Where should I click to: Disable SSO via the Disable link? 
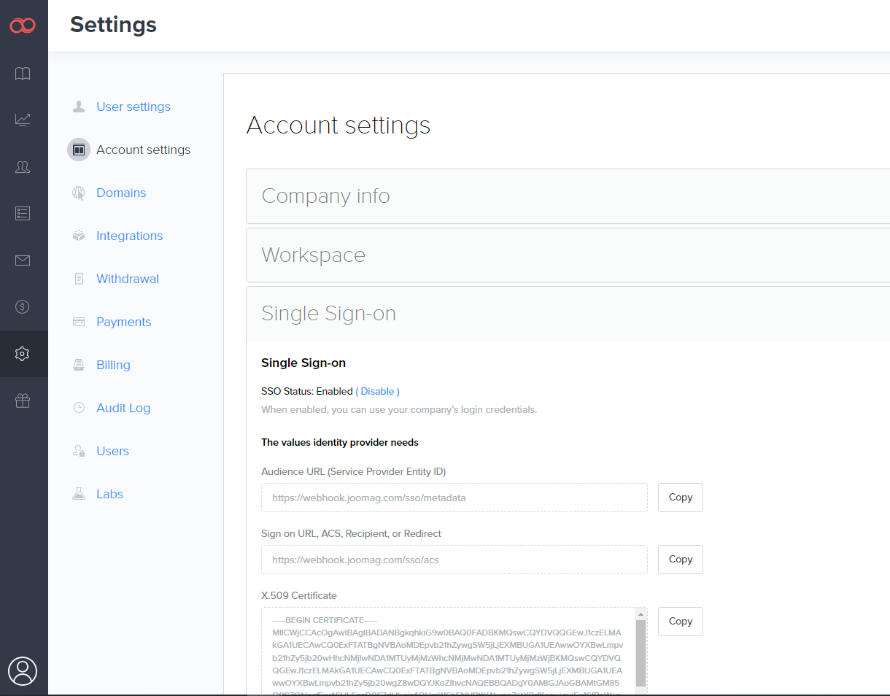pos(377,392)
